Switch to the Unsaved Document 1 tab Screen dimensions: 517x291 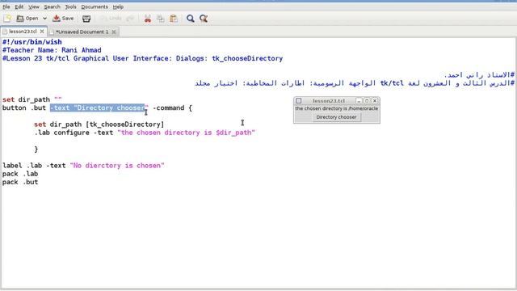pos(82,32)
